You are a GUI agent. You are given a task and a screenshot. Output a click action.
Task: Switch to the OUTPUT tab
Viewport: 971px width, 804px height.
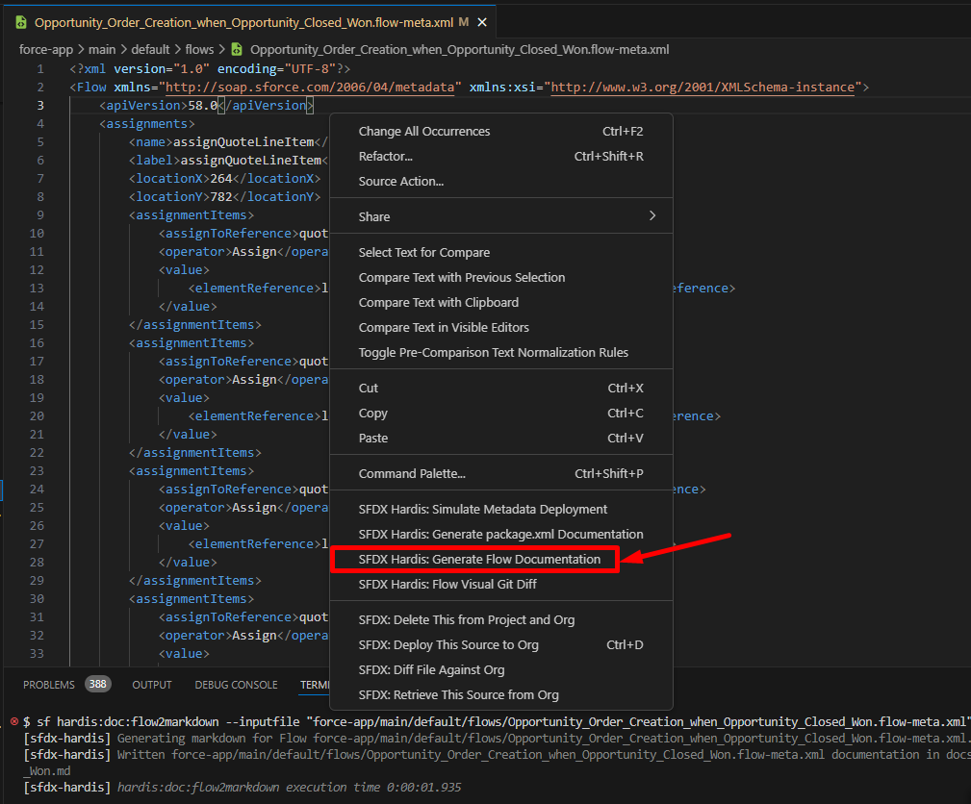point(152,685)
